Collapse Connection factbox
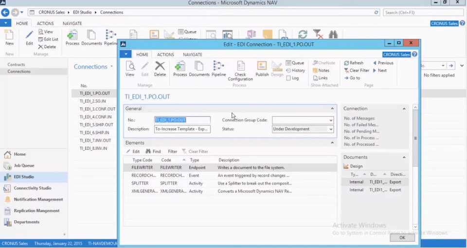Viewport: 467px width, 248px height. tap(404, 108)
